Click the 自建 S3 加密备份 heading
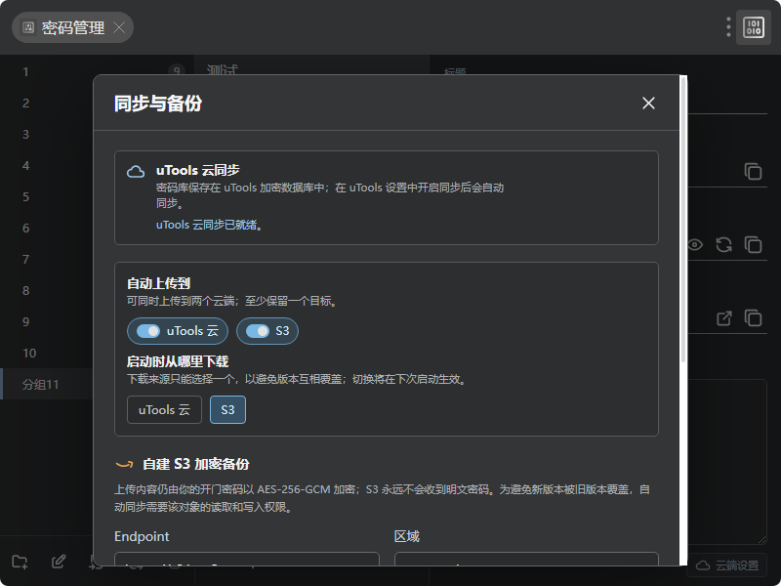 pos(196,465)
